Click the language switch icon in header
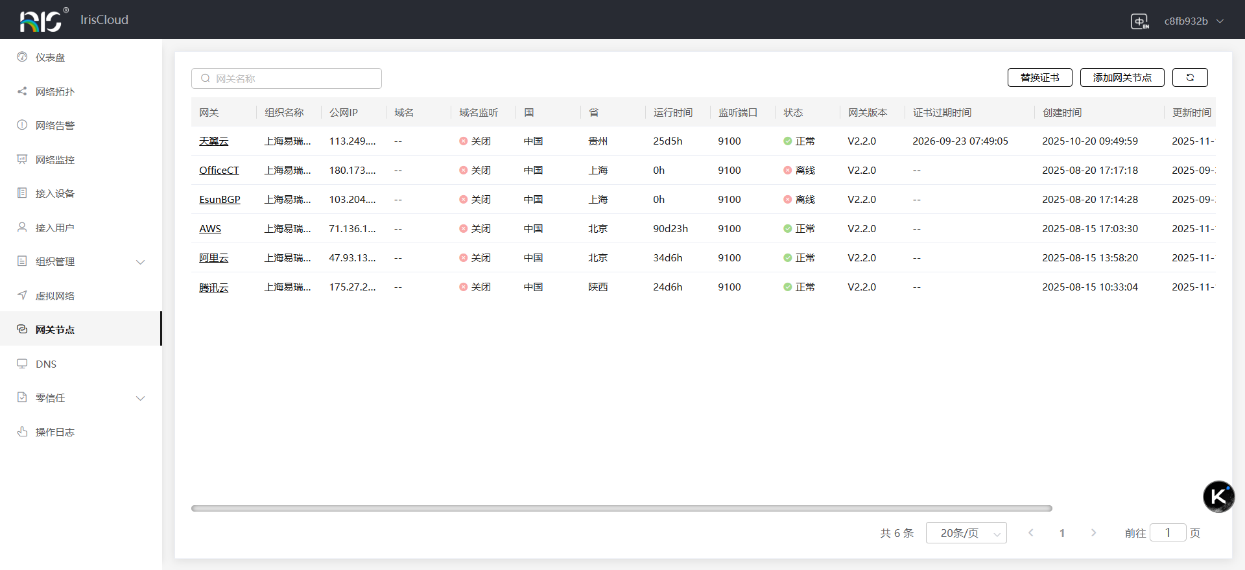Screen dimensions: 1245x570 [1139, 21]
